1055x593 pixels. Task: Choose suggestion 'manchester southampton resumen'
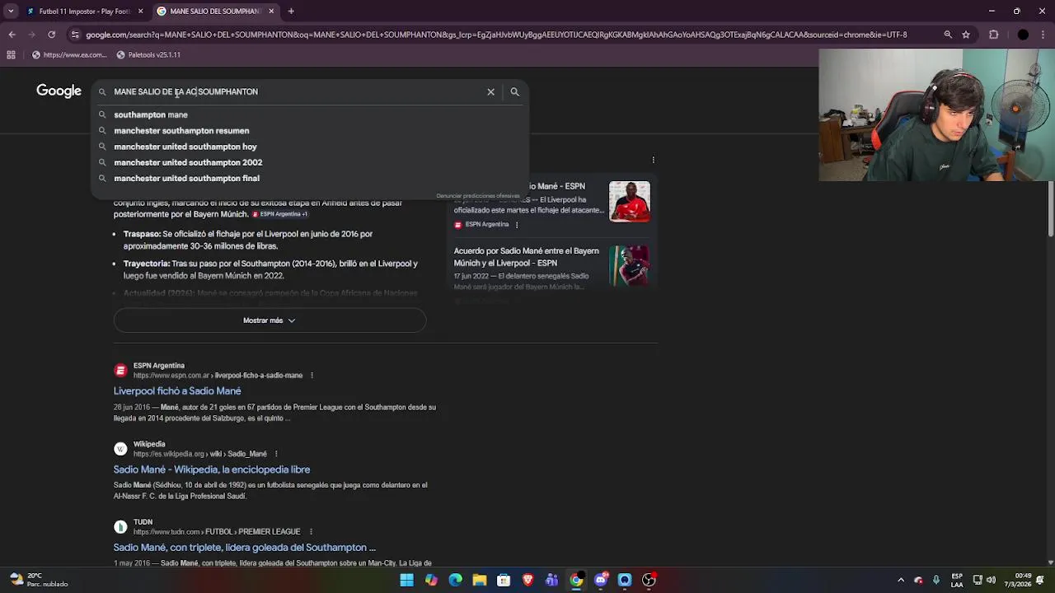[309, 130]
